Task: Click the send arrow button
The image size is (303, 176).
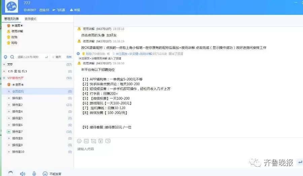Action: pos(300,163)
